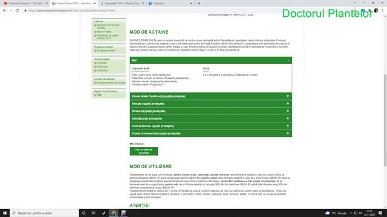Click the ATENȚIE! heading

140,206
